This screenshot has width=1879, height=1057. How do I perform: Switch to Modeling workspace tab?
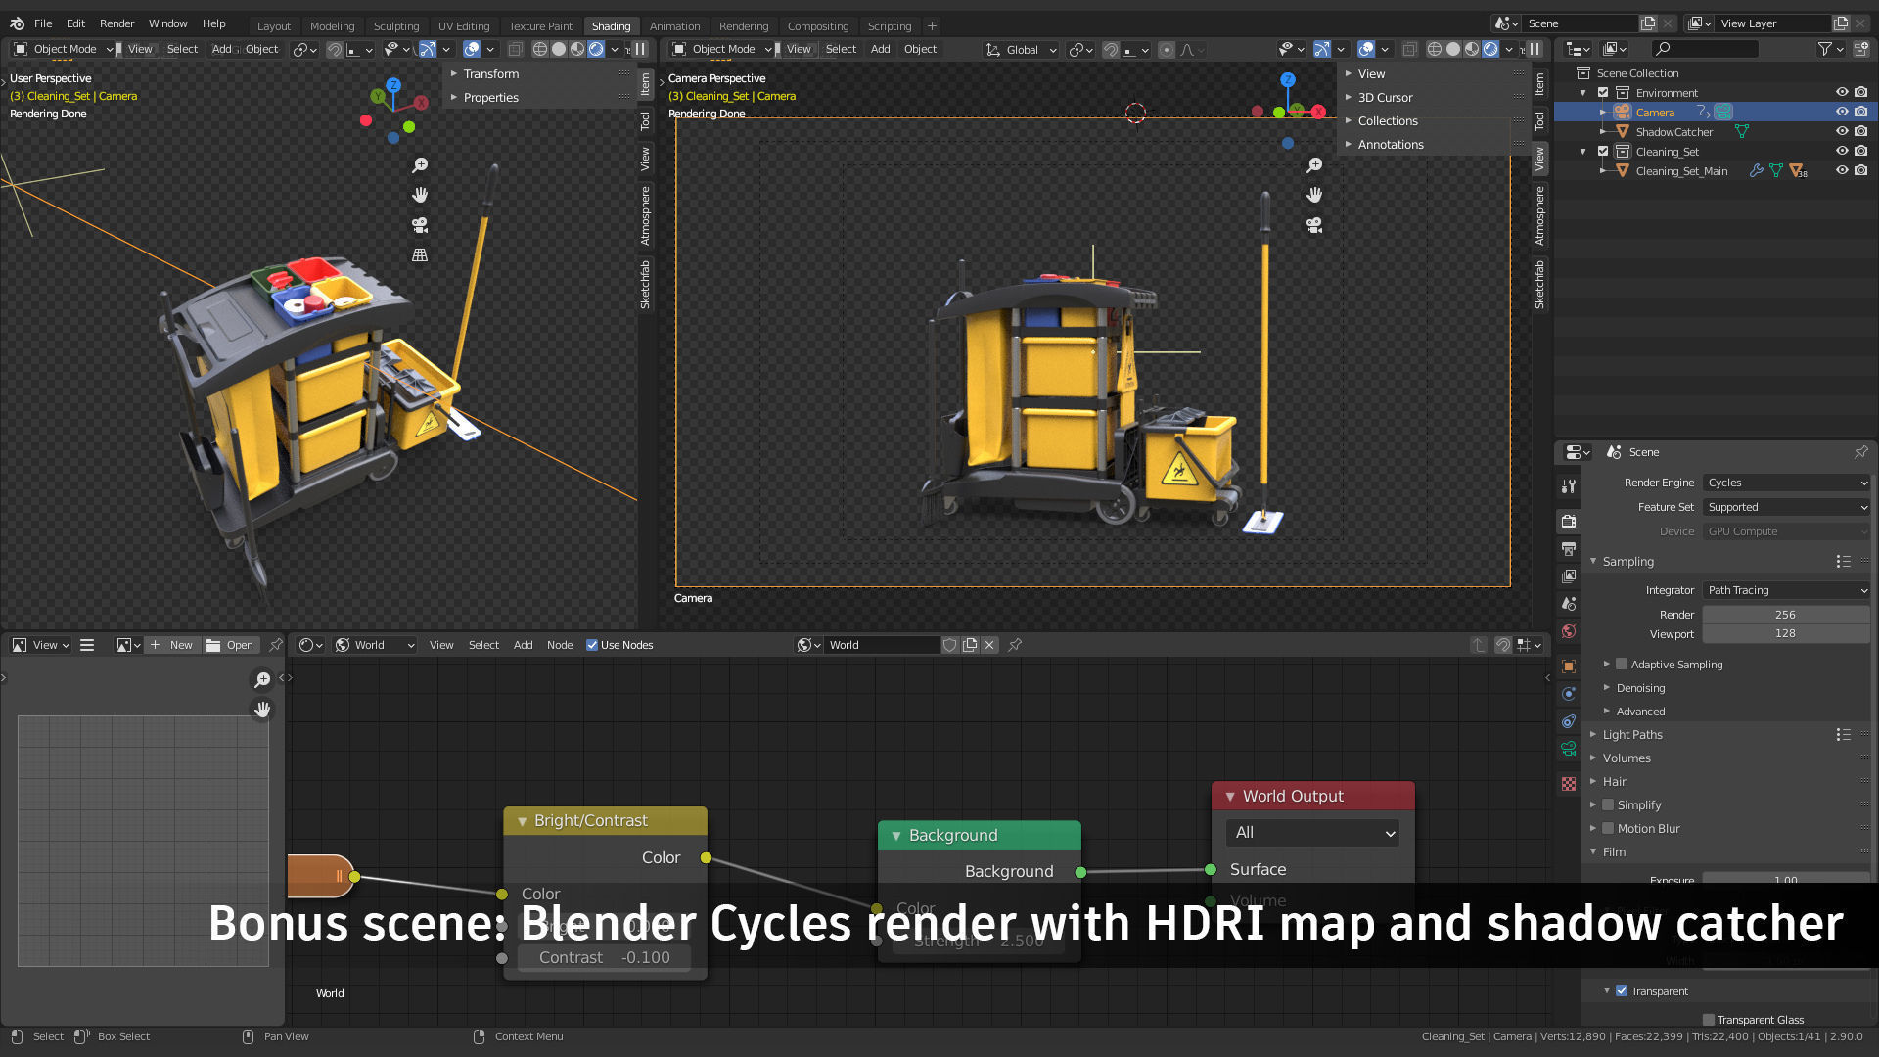click(333, 26)
